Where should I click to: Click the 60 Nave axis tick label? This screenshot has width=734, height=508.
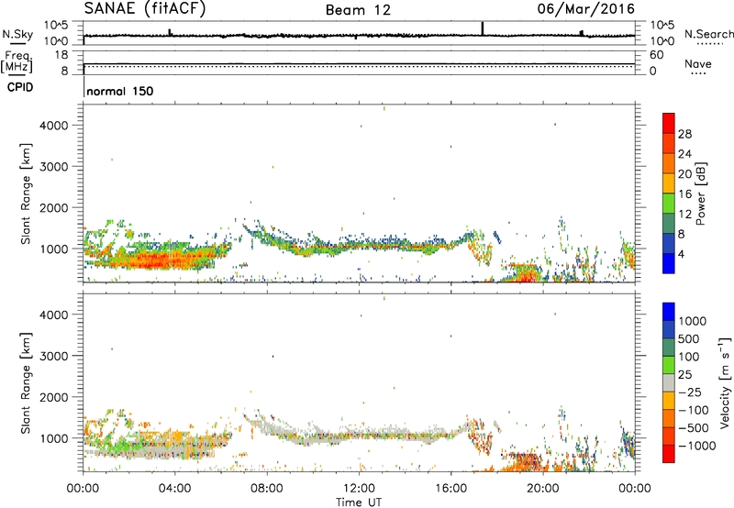point(657,55)
